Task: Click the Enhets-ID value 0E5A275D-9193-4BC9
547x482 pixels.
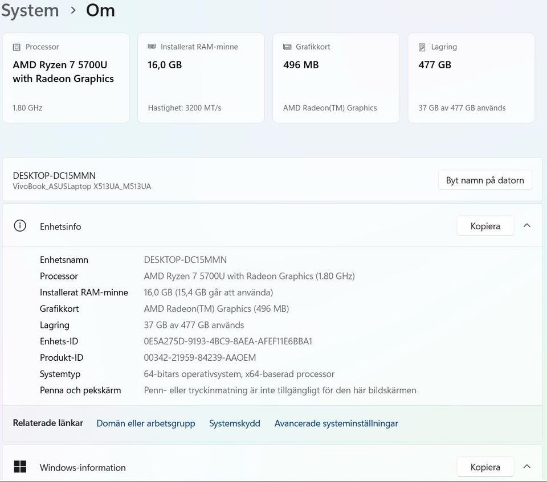Action: [x=228, y=341]
